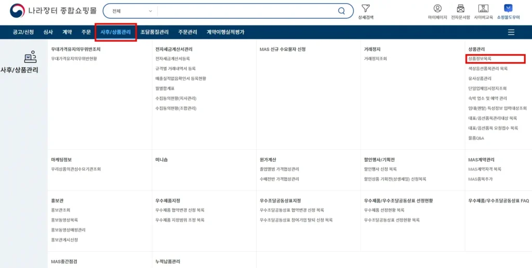Click the 거래정지조회 link

tap(375, 59)
